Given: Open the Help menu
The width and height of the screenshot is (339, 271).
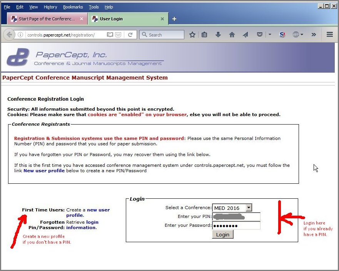Looking at the screenshot, I should click(x=109, y=7).
